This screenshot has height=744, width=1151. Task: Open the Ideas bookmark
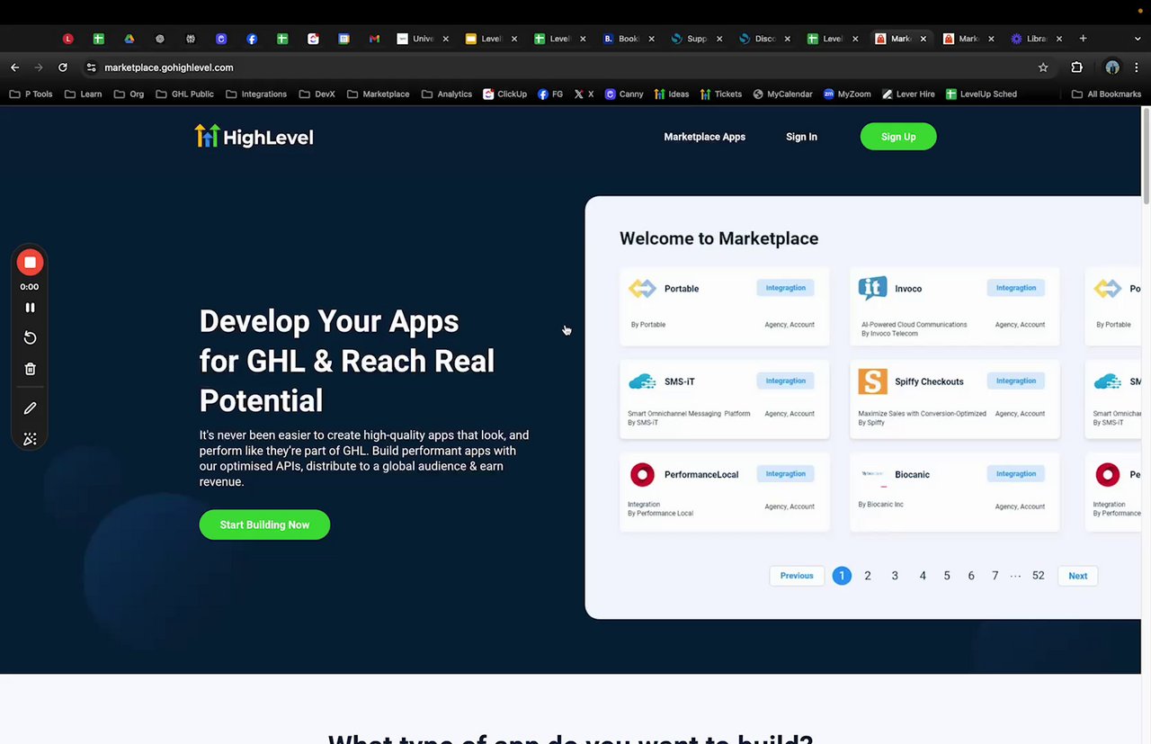[672, 94]
